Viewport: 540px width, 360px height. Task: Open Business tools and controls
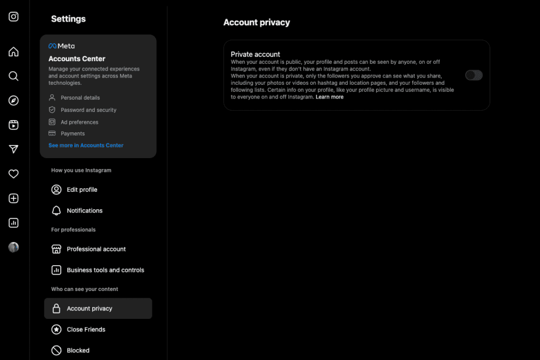click(105, 270)
